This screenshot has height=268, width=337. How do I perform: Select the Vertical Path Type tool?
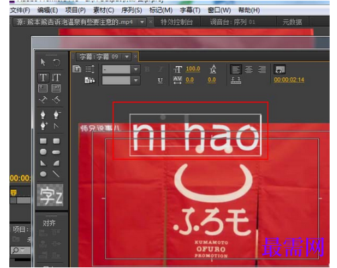(x=56, y=100)
